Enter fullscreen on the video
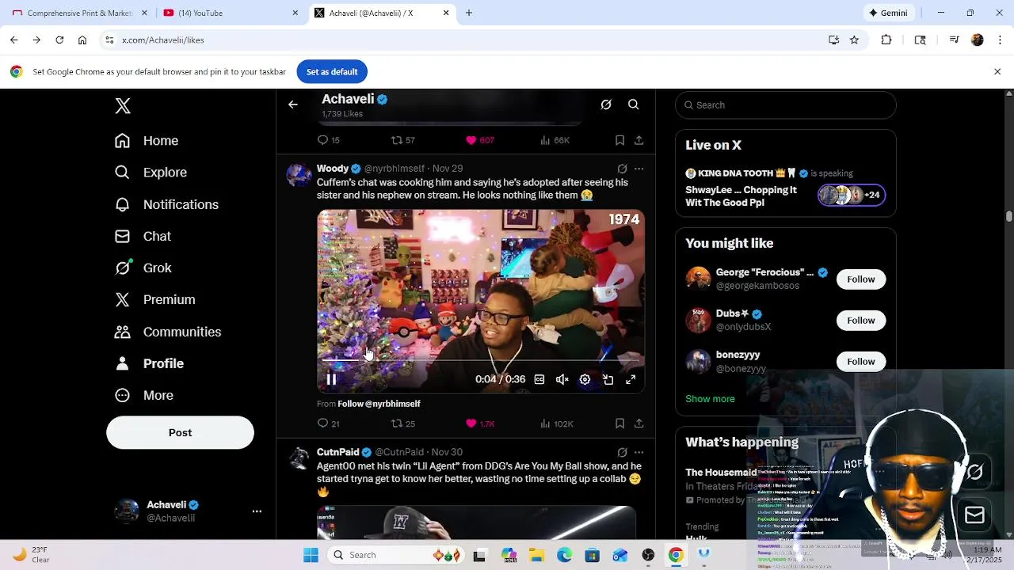Image resolution: width=1014 pixels, height=570 pixels. click(x=631, y=380)
